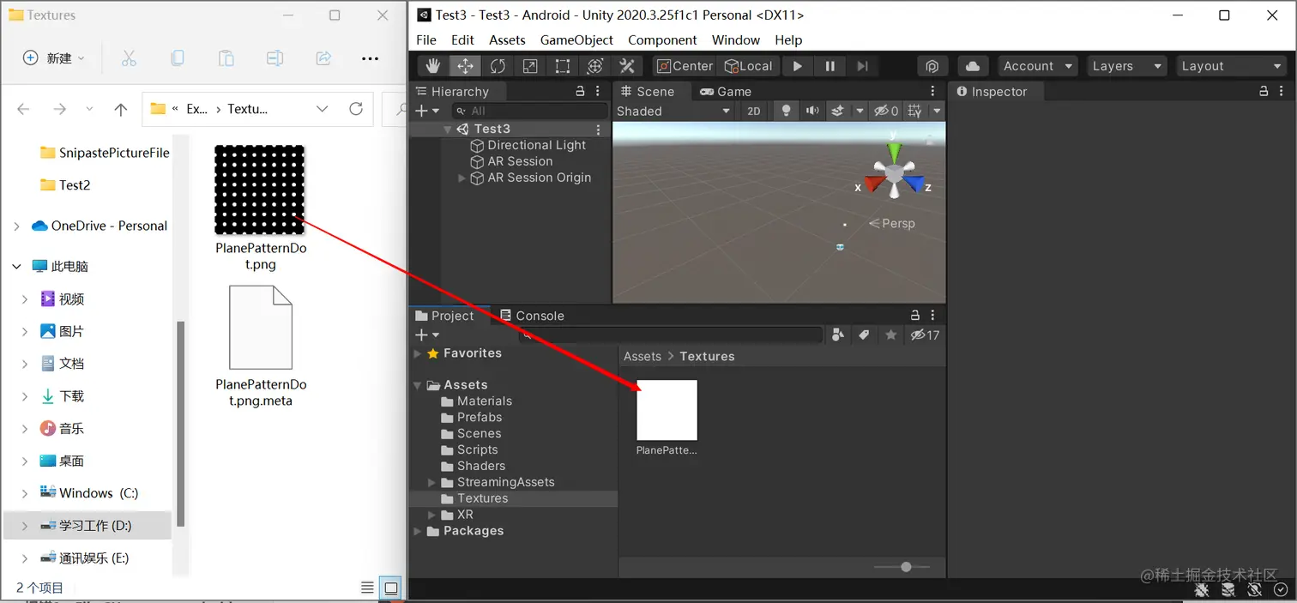
Task: Select the Rotate tool
Action: click(x=498, y=66)
